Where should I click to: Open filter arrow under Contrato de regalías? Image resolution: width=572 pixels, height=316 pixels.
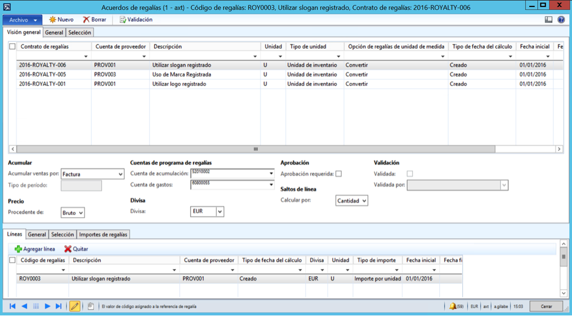(86, 56)
